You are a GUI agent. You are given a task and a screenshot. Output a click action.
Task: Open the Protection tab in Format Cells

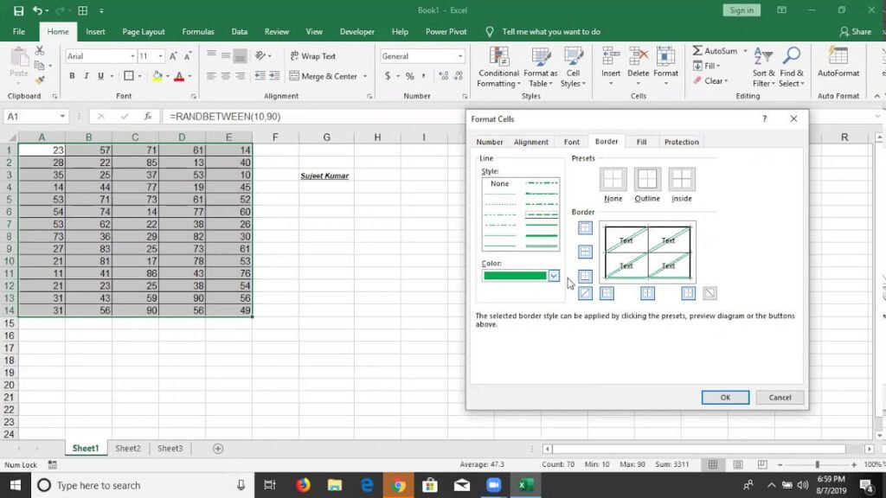(x=682, y=142)
